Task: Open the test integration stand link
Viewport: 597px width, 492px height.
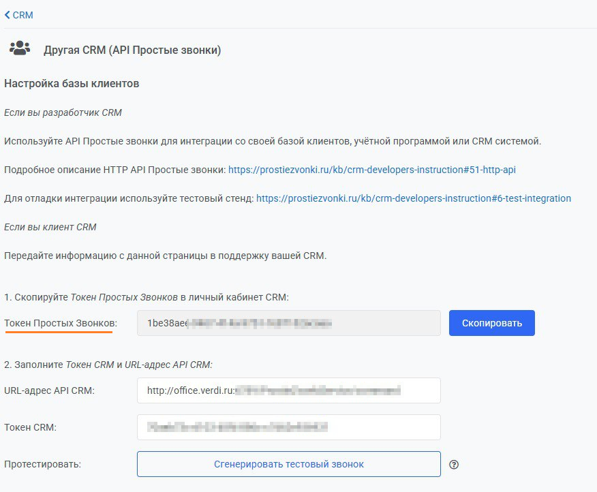Action: coord(414,198)
